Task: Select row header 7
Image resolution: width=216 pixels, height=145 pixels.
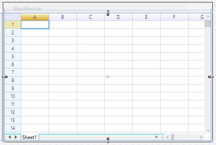Action: [13, 72]
